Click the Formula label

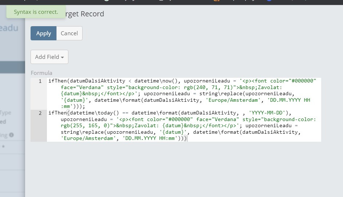(41, 73)
